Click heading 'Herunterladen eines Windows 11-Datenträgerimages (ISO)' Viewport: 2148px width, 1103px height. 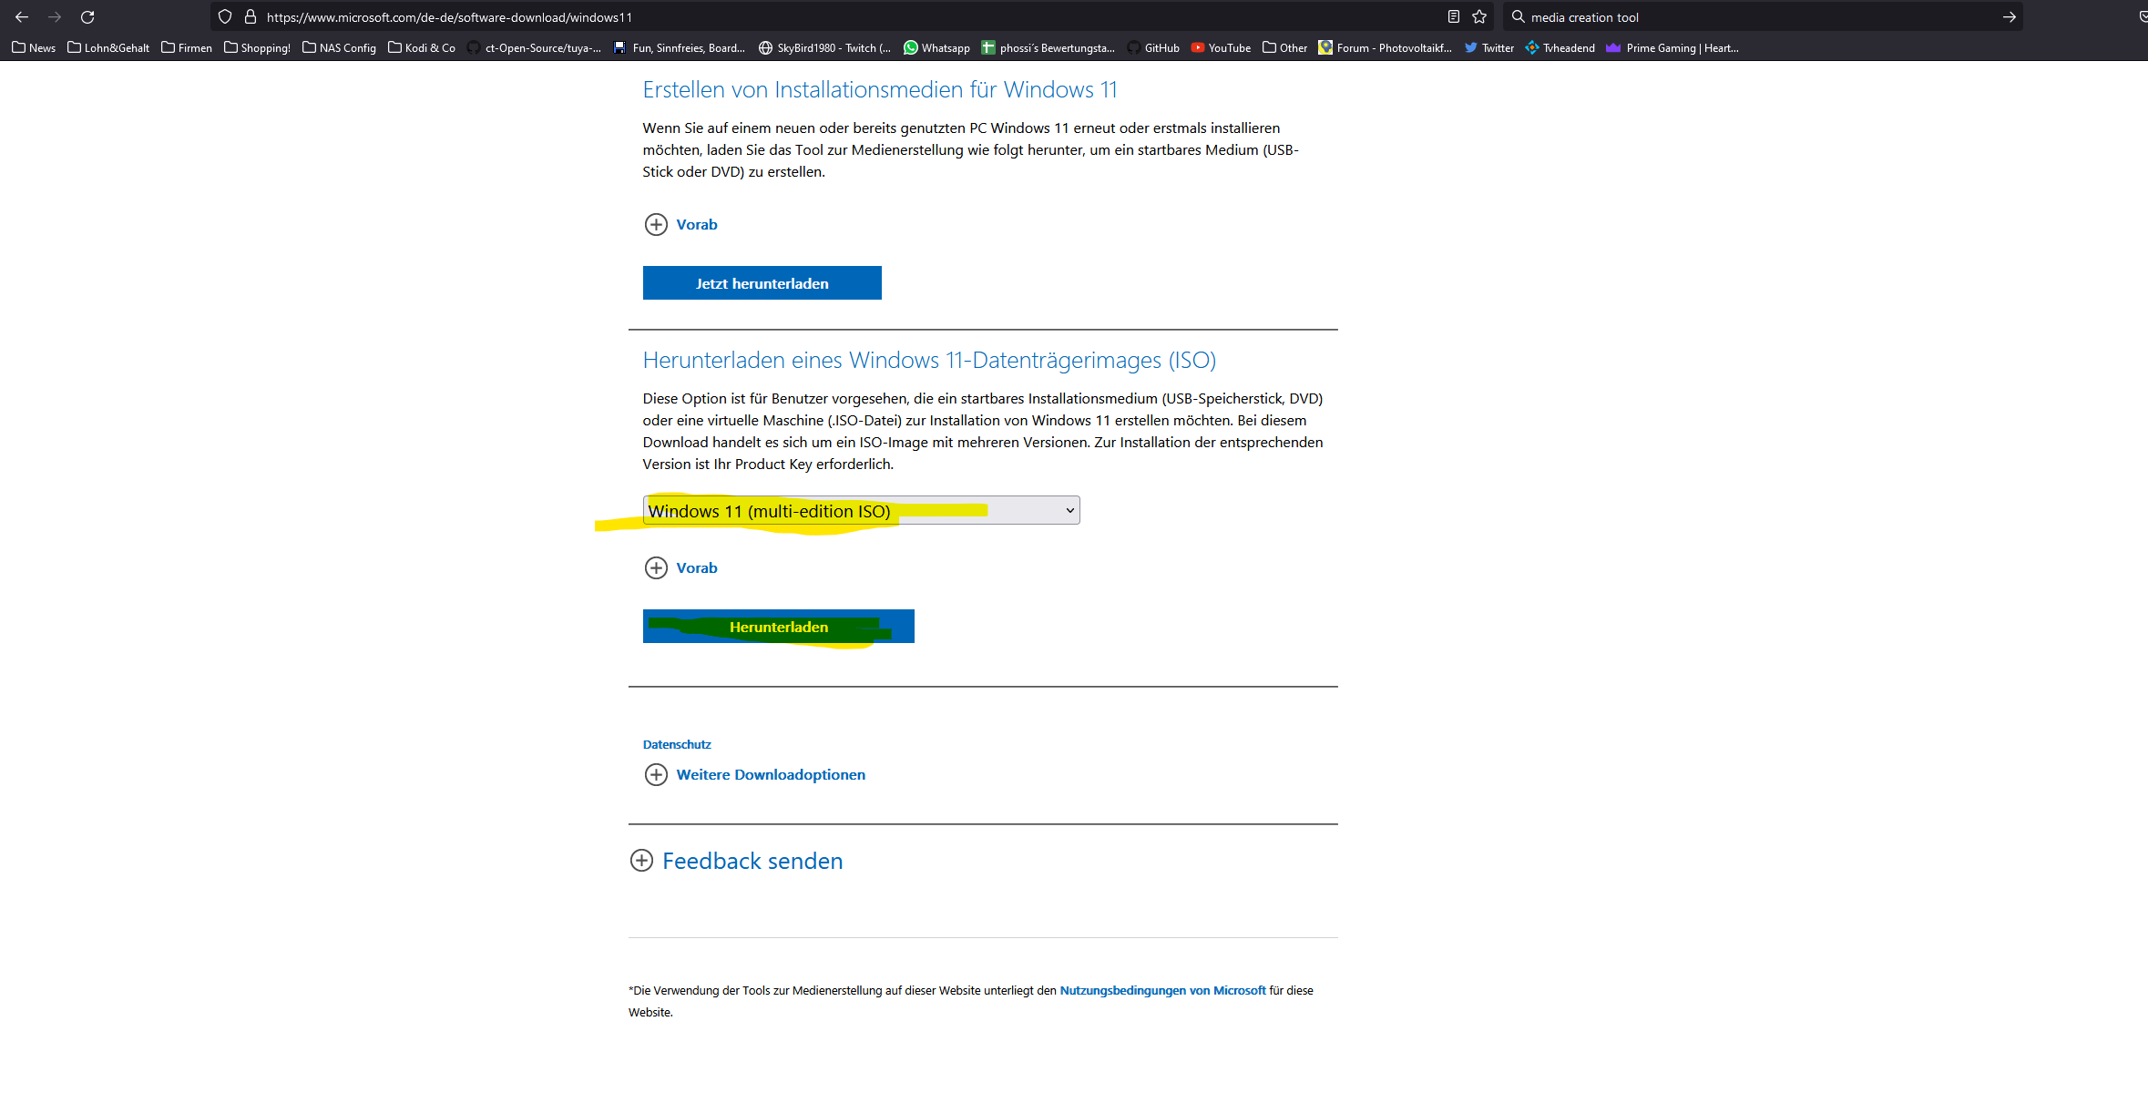929,360
